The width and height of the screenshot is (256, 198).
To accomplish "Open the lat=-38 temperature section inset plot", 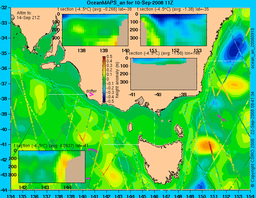I will [x=95, y=30].
